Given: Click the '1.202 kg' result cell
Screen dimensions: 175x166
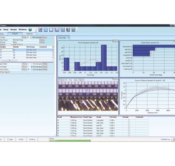Looking at the screenshot, I should 73,120.
